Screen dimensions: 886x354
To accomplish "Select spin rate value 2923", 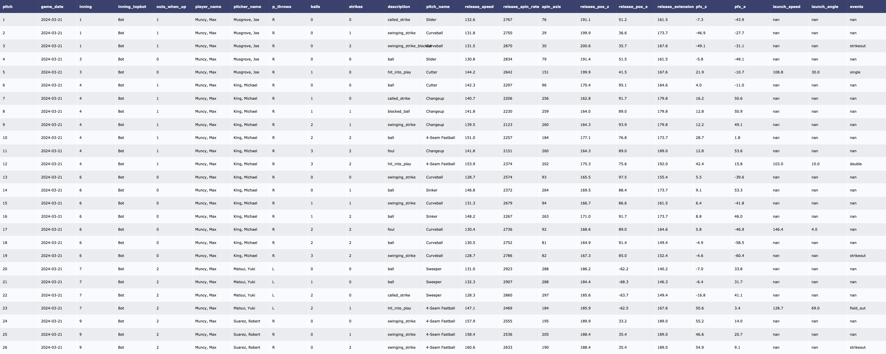I will tap(507, 269).
